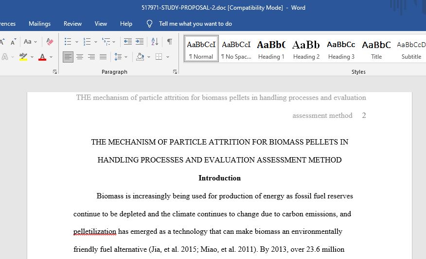426x259 pixels.
Task: Click Clear All Formatting eraser icon
Action: [x=50, y=41]
